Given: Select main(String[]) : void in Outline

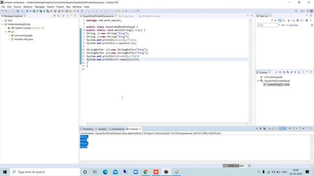Looking at the screenshot, I should point(278,85).
